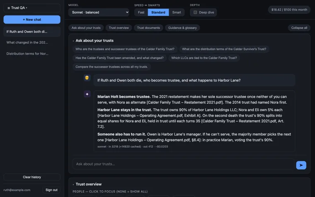Jump to the Trust documents tab
Image resolution: width=315 pixels, height=197 pixels.
point(148,28)
